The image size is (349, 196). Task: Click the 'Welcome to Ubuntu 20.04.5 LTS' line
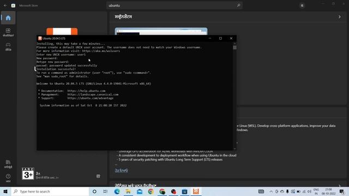(94, 83)
